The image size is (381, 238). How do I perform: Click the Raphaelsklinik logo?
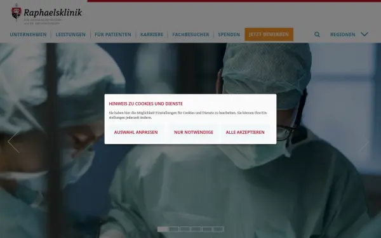pyautogui.click(x=46, y=14)
